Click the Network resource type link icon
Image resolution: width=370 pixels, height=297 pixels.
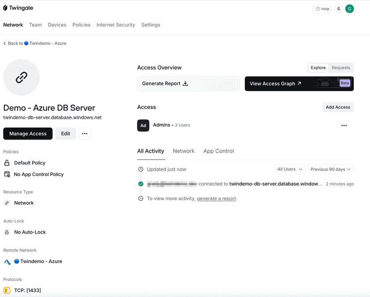[7, 203]
